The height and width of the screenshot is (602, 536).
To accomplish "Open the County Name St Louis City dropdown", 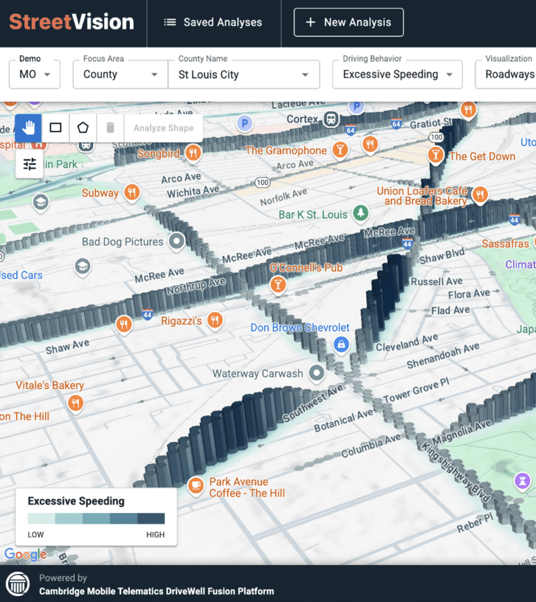I will tap(244, 75).
